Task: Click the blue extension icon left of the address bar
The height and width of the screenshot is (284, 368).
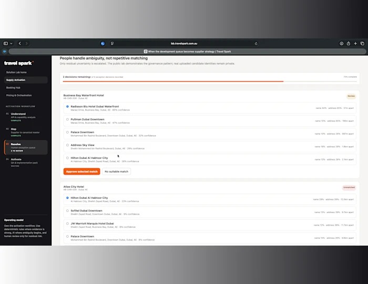Action: click(103, 44)
